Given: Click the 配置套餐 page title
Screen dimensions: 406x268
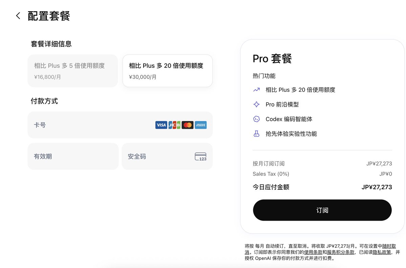Looking at the screenshot, I should point(49,16).
